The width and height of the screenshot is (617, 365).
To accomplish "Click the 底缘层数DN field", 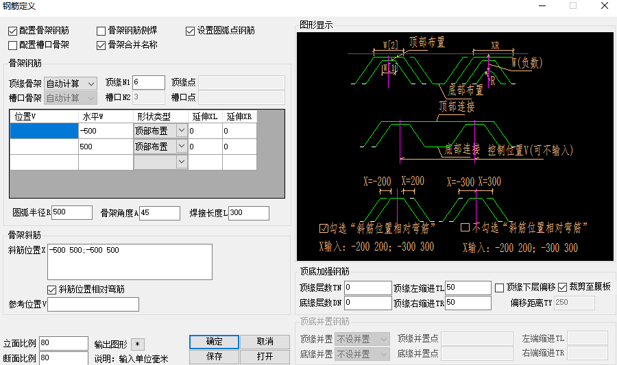I will 368,303.
